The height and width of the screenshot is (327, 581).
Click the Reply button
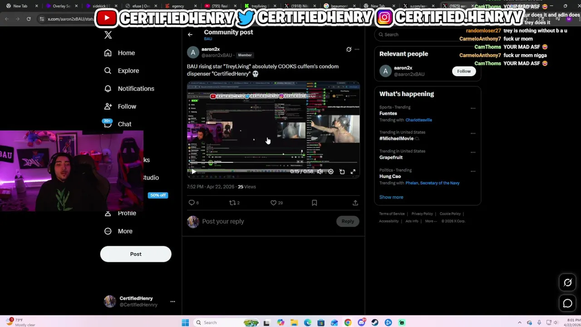pos(348,222)
